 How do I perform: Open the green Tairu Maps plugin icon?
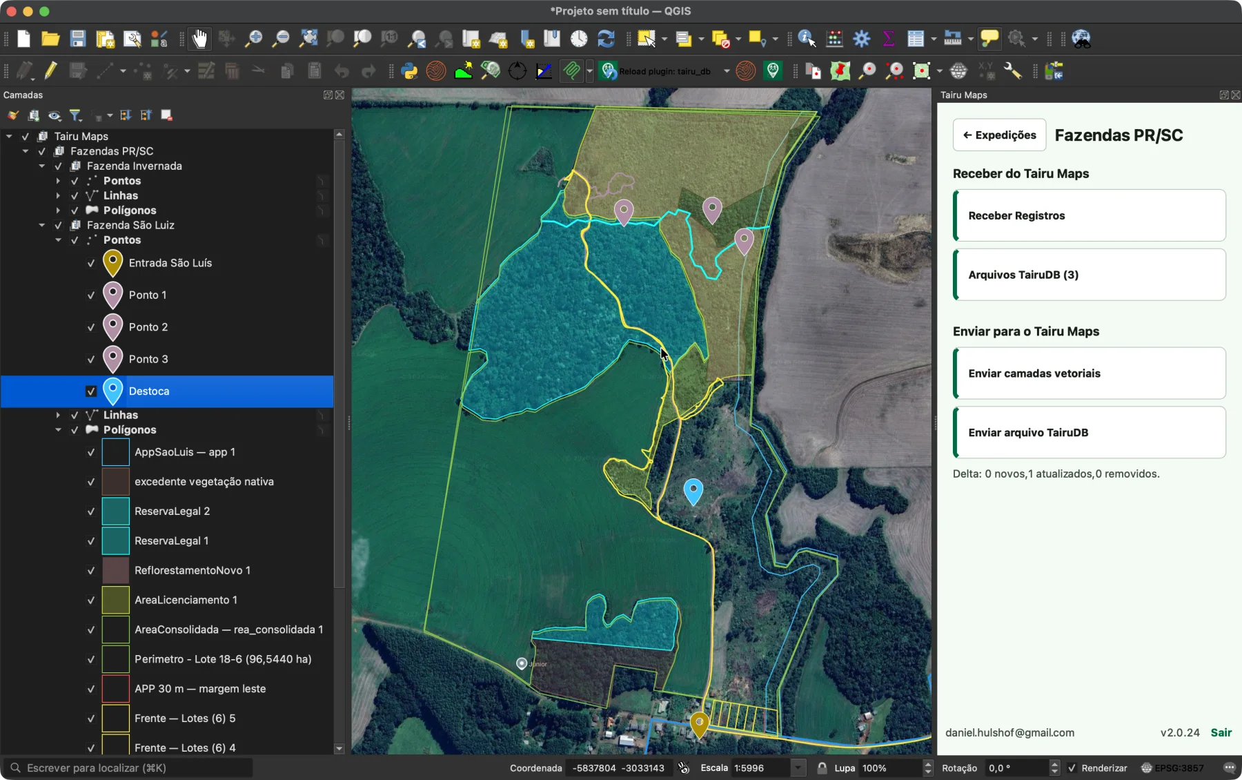tap(773, 70)
